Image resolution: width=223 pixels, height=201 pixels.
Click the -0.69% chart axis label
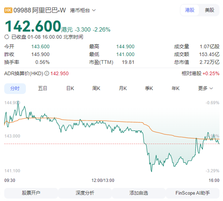click(212, 103)
